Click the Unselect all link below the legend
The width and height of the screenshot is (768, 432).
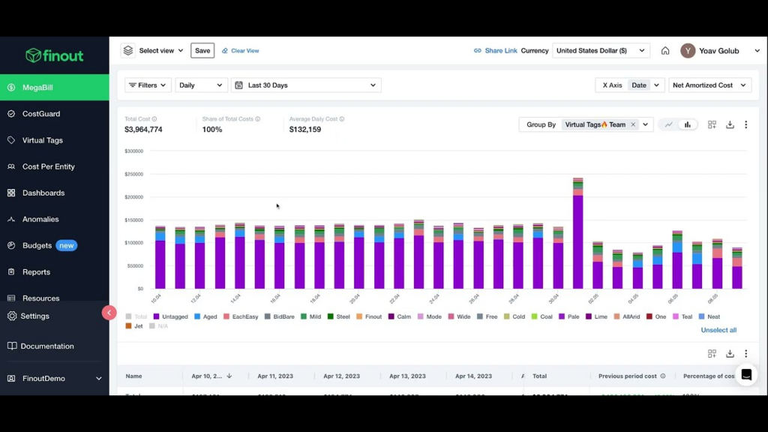click(718, 330)
